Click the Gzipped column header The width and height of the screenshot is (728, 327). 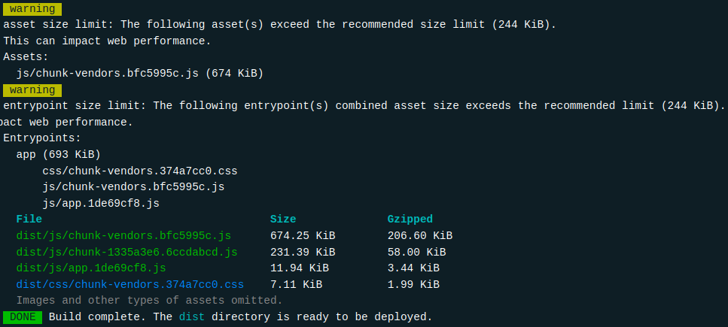tap(410, 219)
